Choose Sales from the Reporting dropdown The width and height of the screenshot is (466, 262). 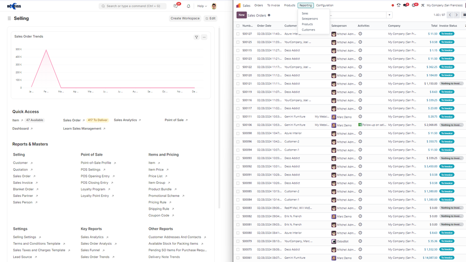(x=305, y=13)
